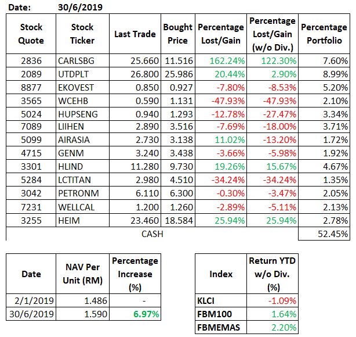Click the CARLSBG stock ticker cell
This screenshot has width=356, height=337.
tap(82, 60)
